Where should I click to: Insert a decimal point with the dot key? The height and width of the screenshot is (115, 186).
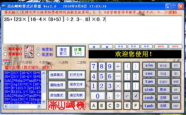(x=110, y=96)
